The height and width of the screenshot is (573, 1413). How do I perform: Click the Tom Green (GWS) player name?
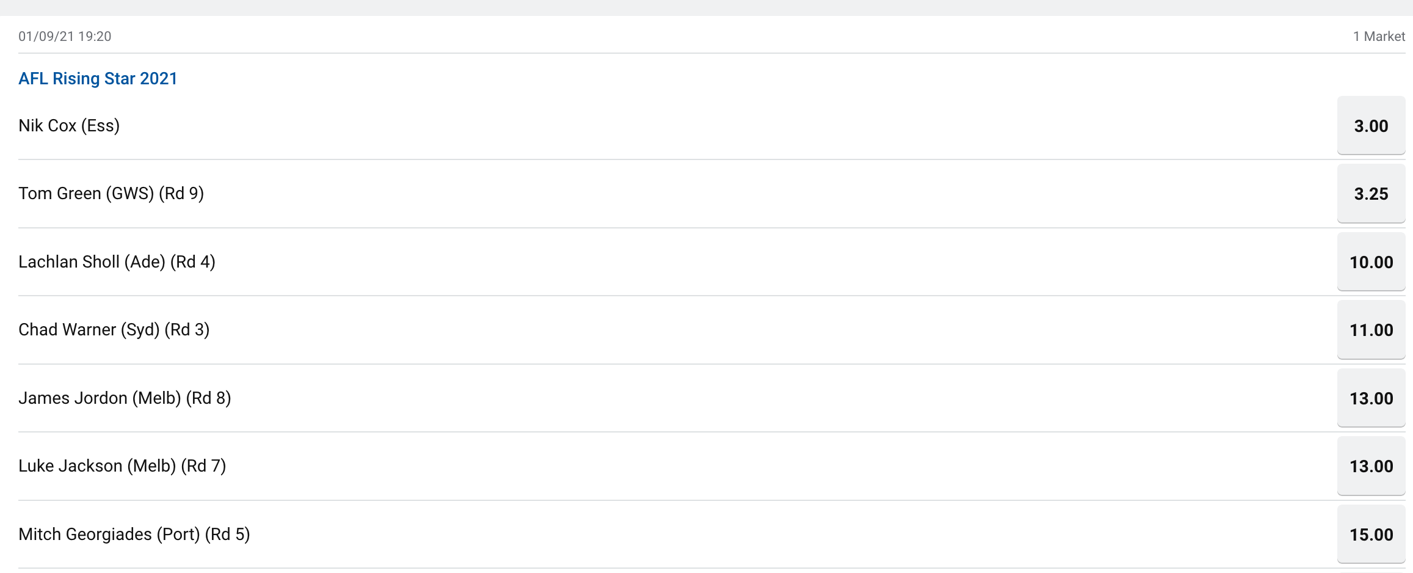(86, 194)
